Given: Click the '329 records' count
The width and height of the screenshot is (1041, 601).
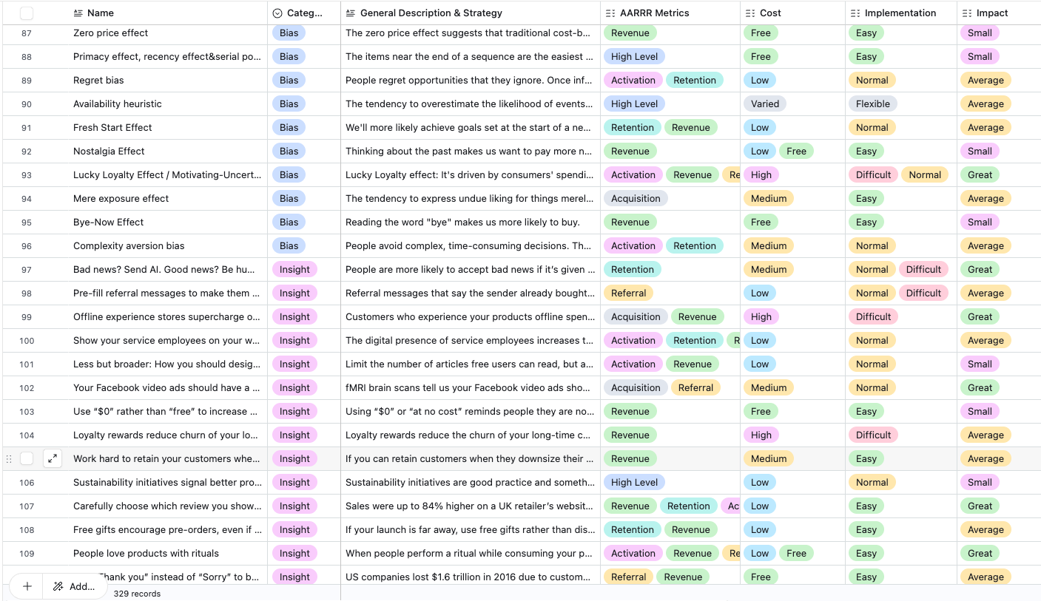Looking at the screenshot, I should [137, 594].
